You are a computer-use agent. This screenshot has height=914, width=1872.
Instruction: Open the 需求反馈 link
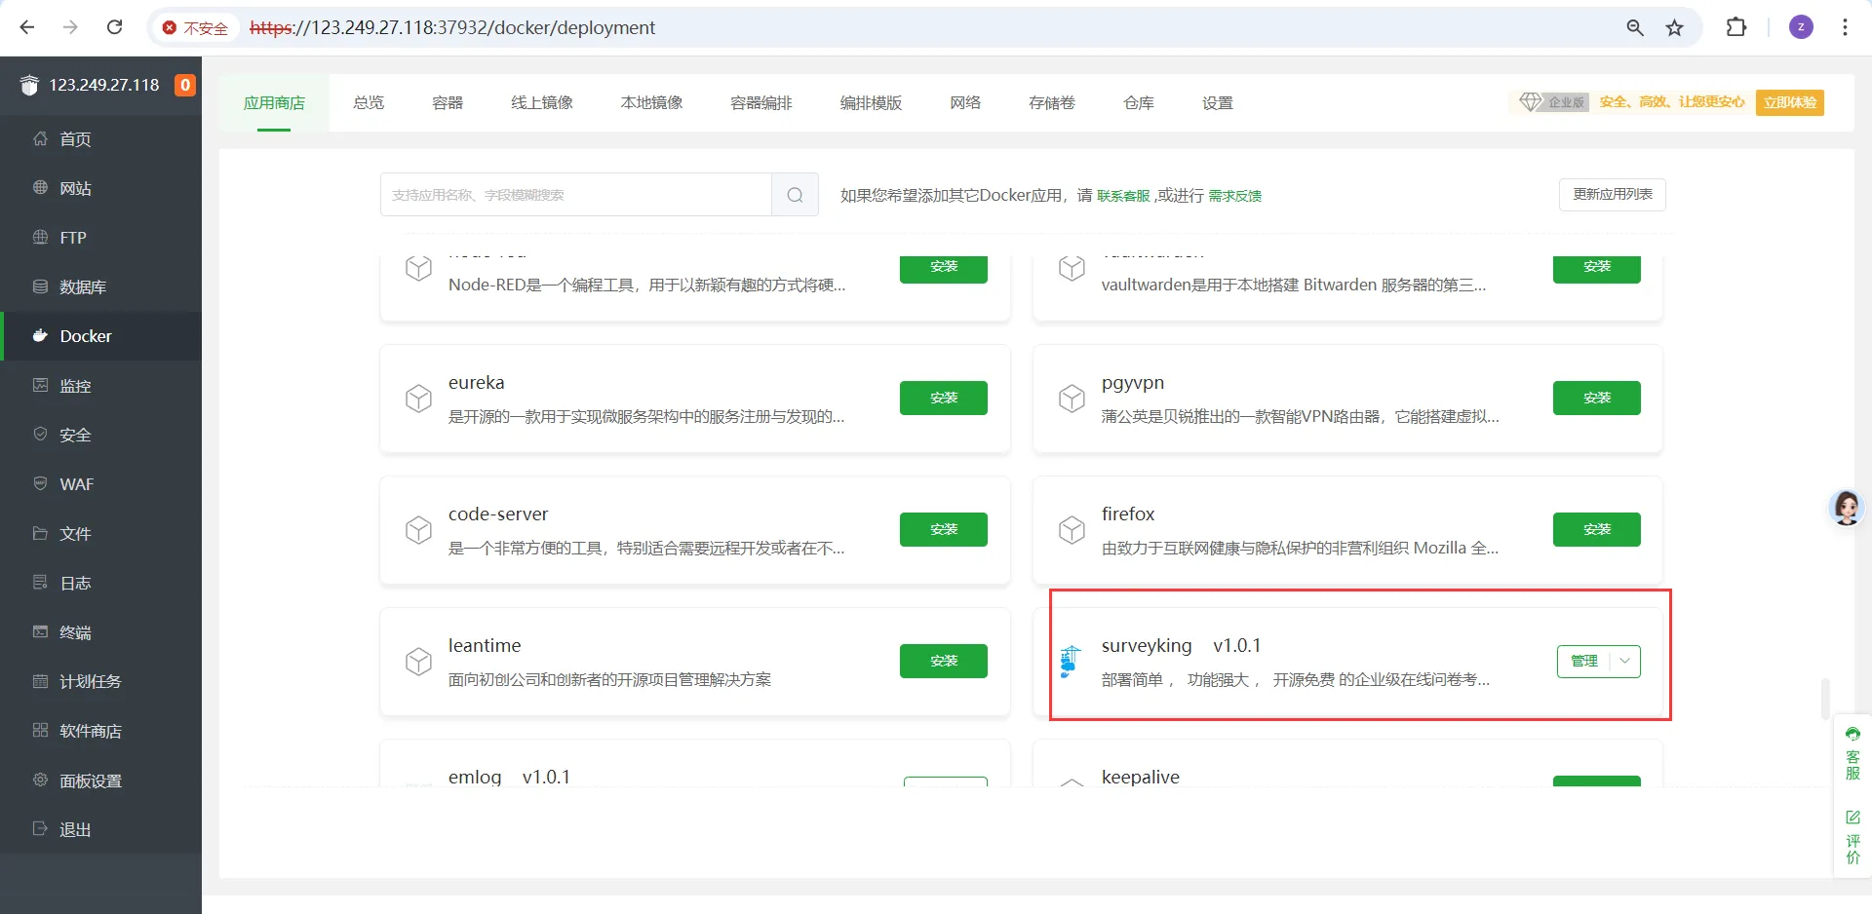coord(1234,196)
